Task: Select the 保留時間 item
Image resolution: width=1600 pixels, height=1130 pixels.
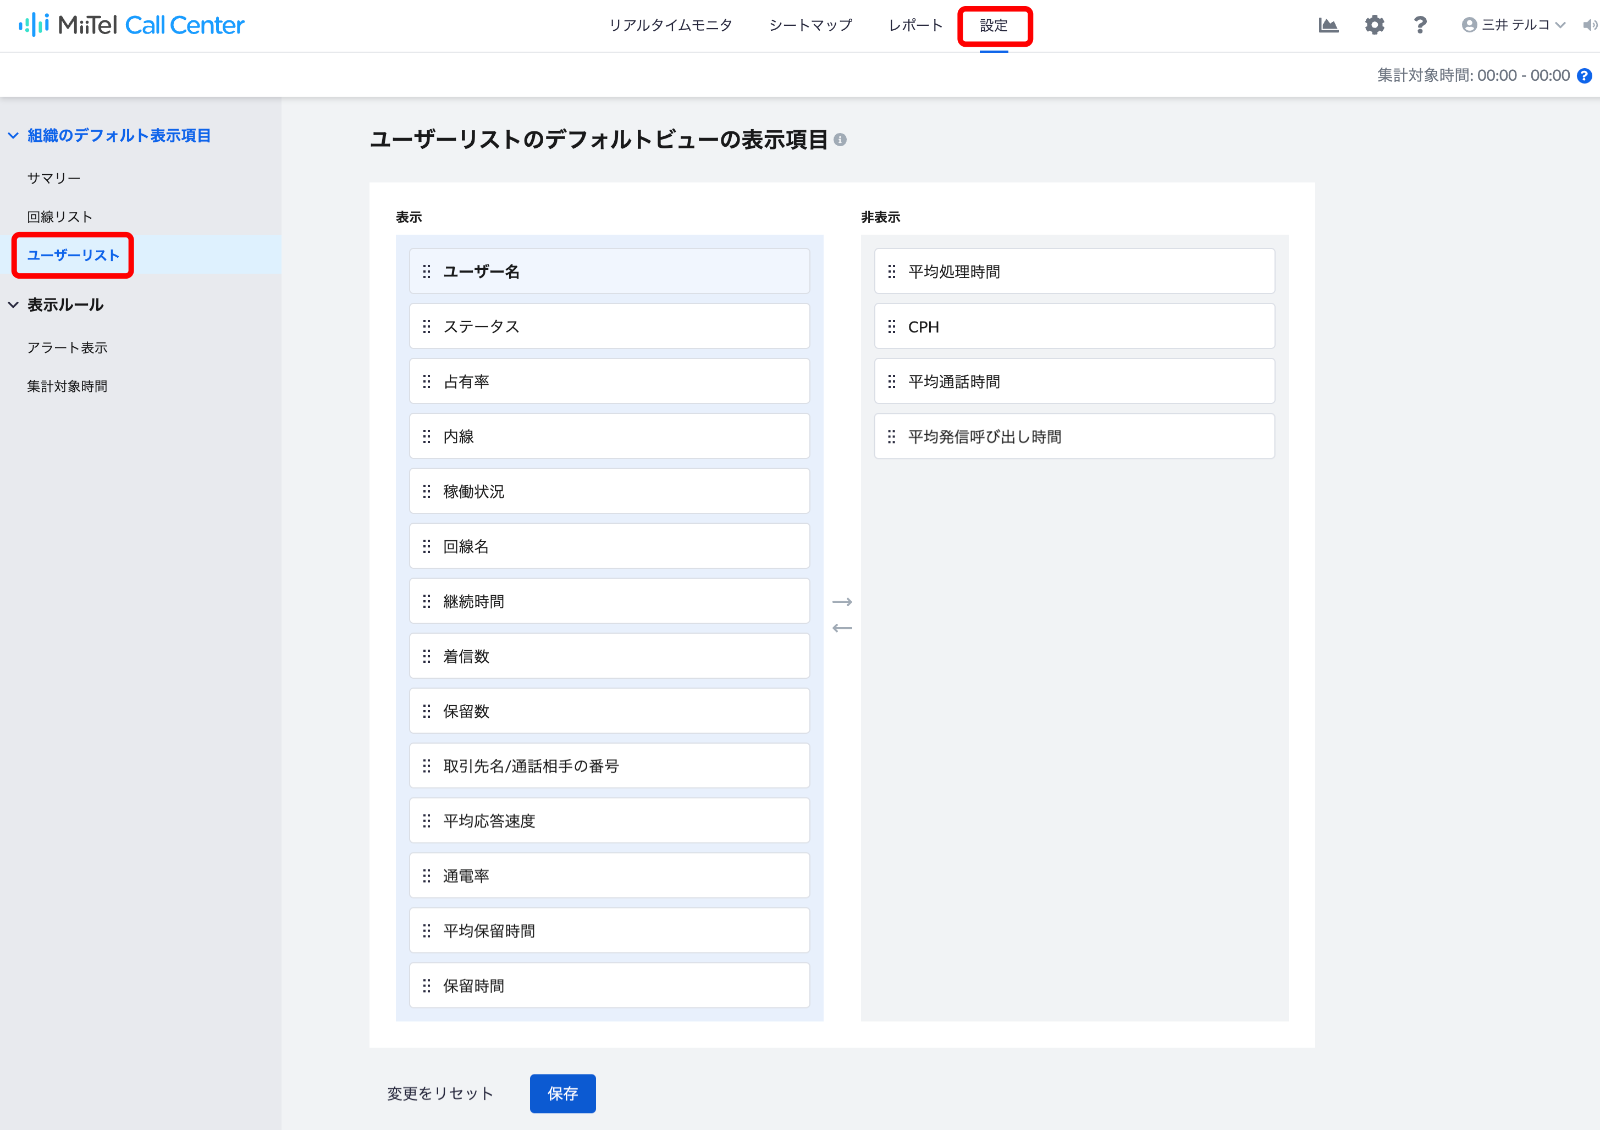Action: point(609,986)
